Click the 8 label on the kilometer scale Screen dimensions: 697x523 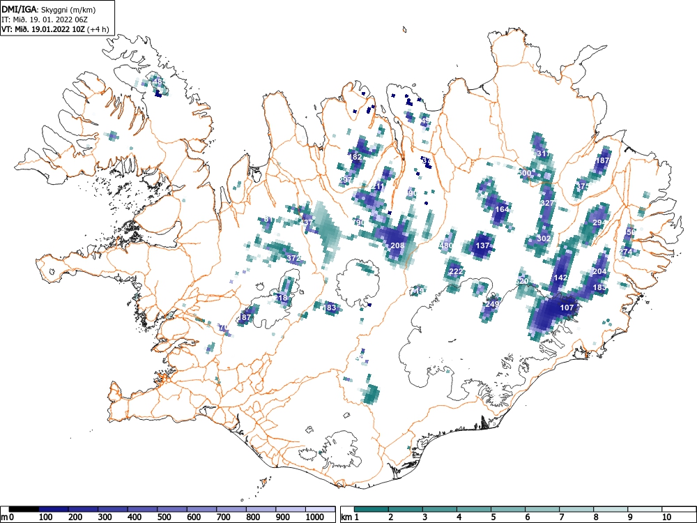coord(596,517)
